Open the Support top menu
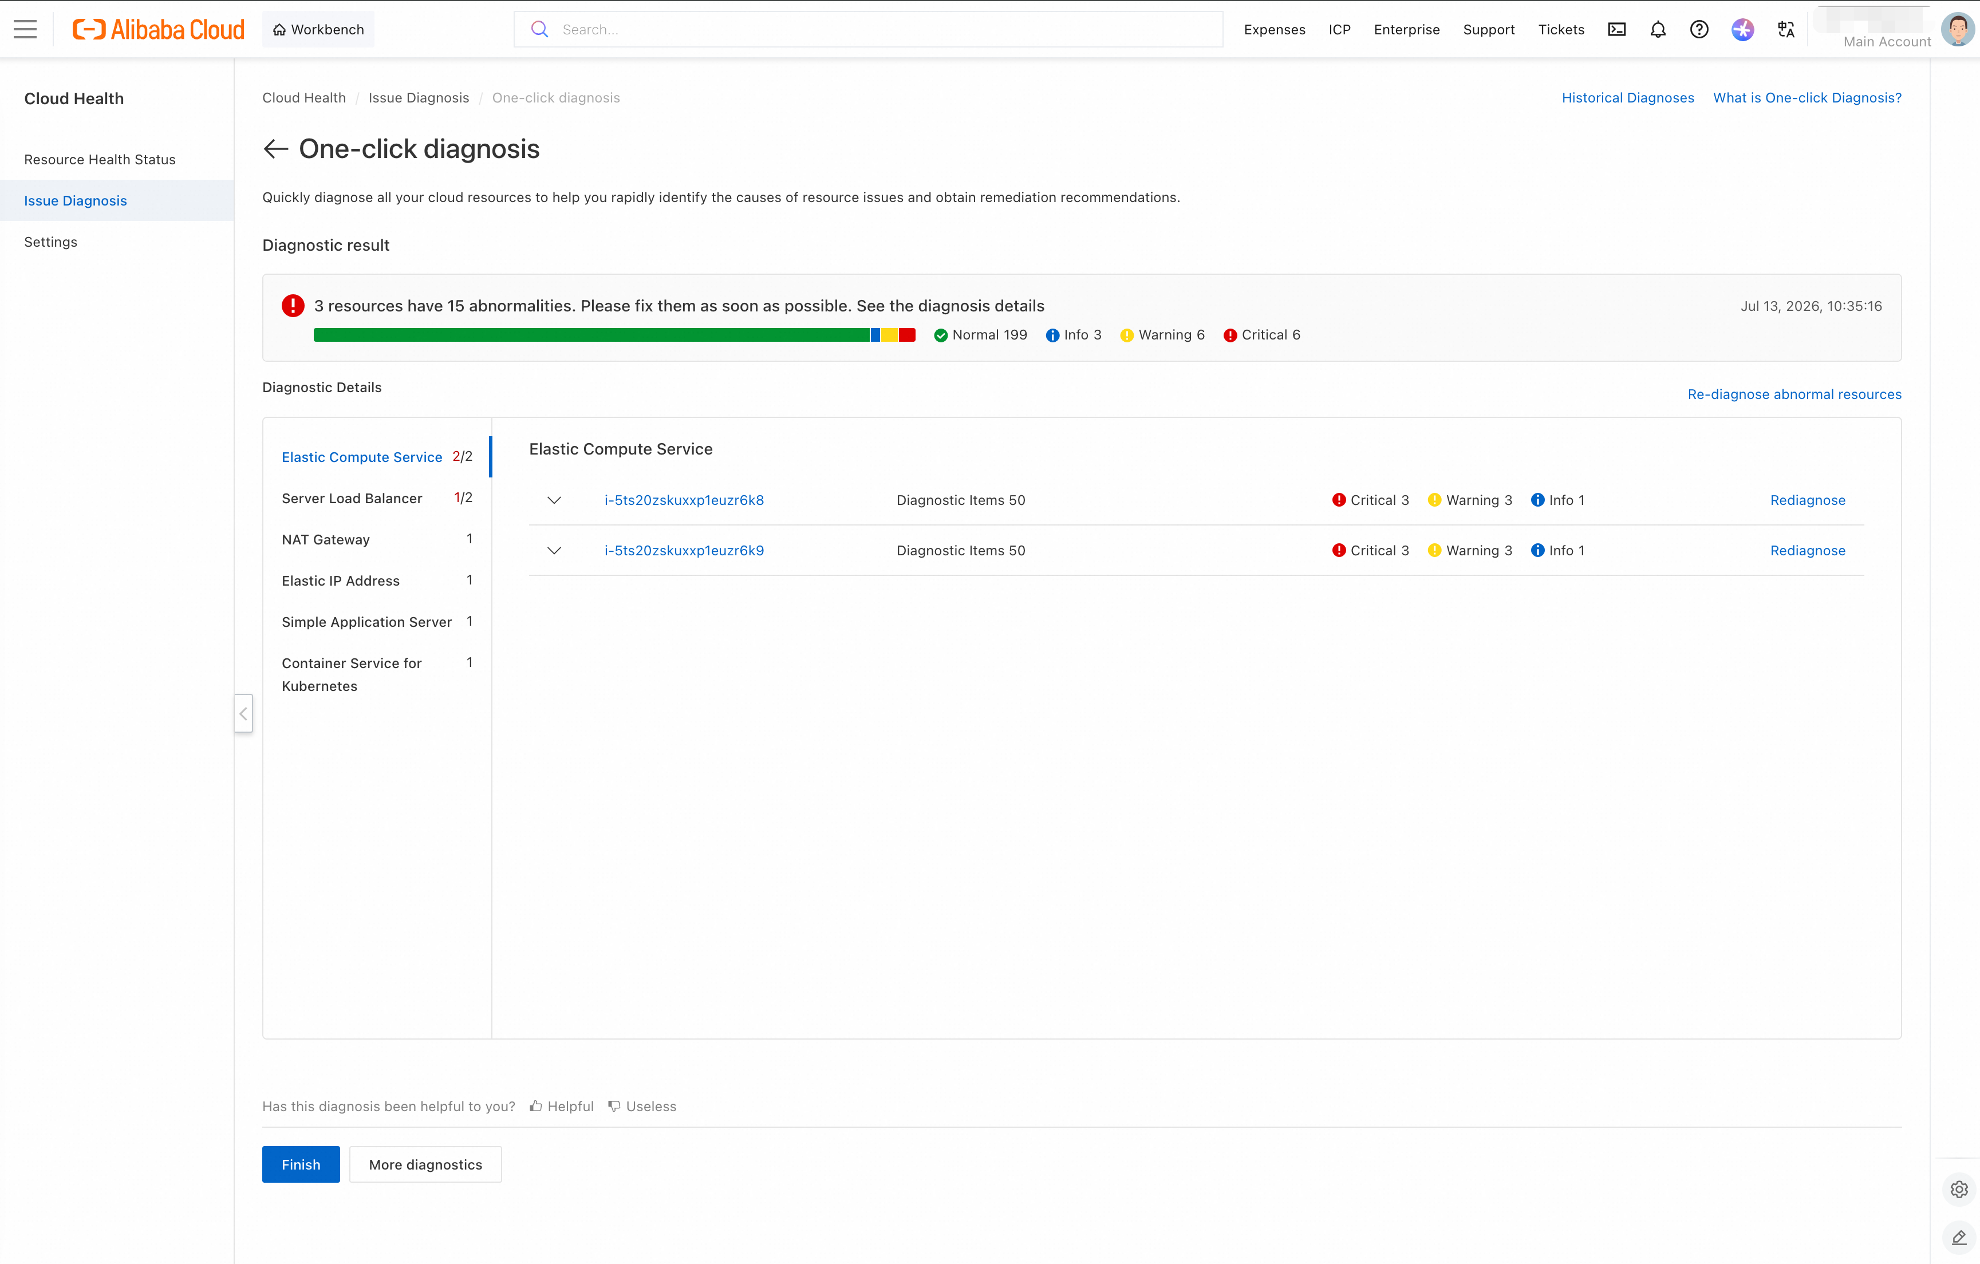This screenshot has height=1264, width=1980. click(1488, 30)
